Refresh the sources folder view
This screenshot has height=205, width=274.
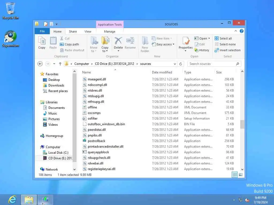181,64
